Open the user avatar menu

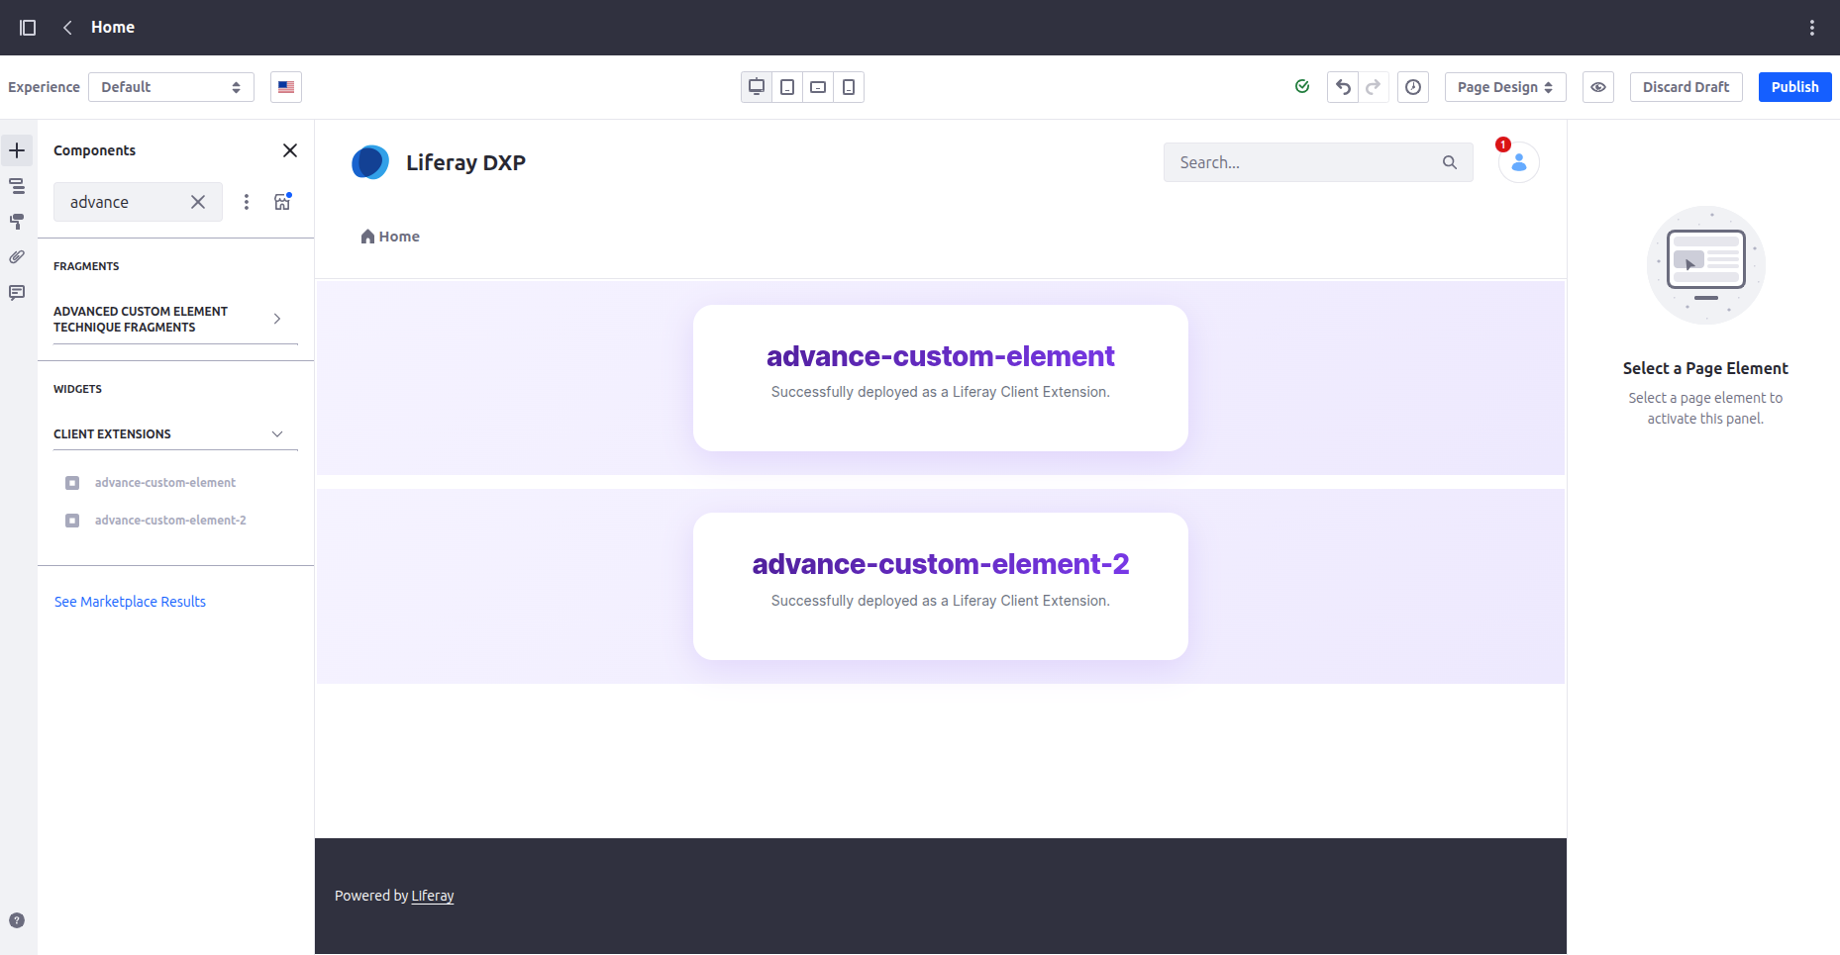point(1519,162)
